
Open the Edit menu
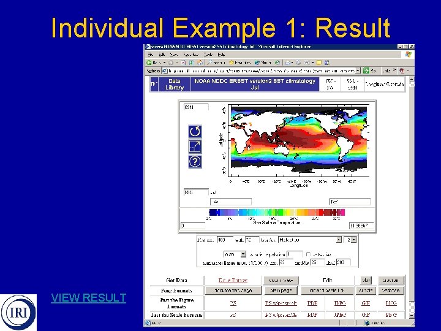(x=162, y=55)
